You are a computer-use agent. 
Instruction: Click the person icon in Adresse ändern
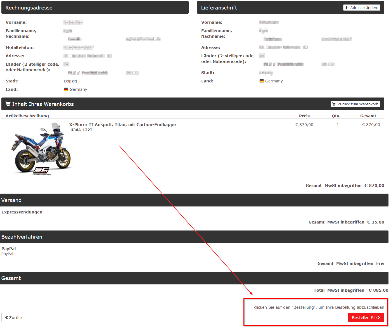point(347,8)
